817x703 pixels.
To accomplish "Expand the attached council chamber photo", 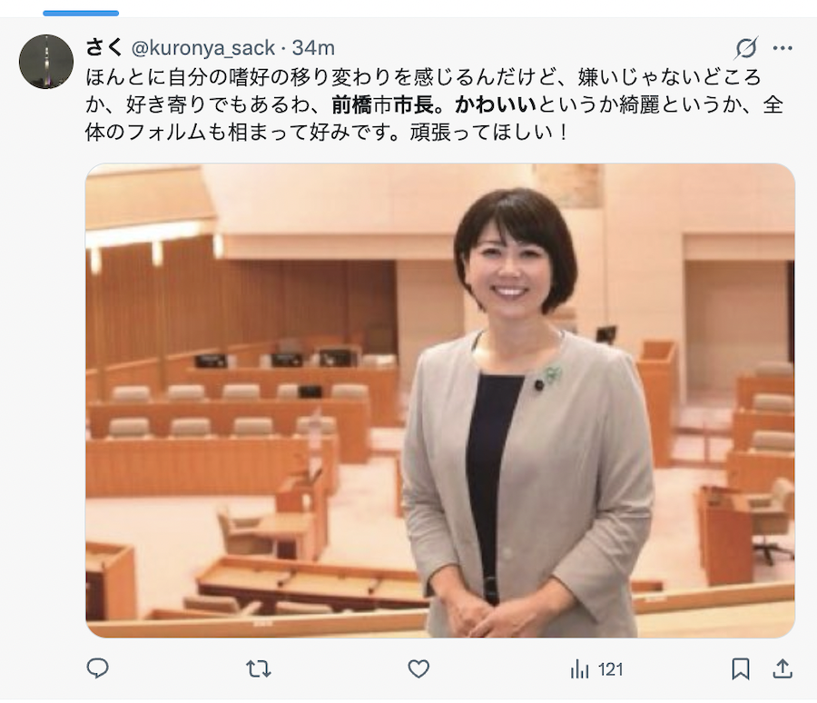I will pyautogui.click(x=440, y=401).
